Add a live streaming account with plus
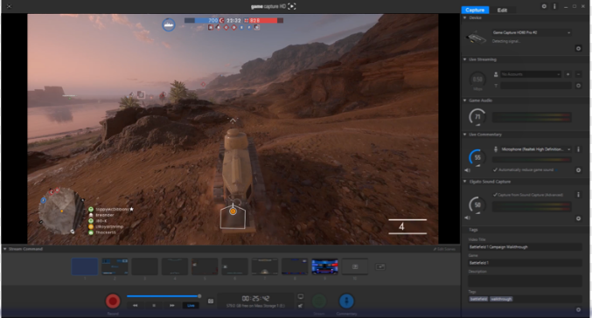This screenshot has width=592, height=318. [568, 74]
